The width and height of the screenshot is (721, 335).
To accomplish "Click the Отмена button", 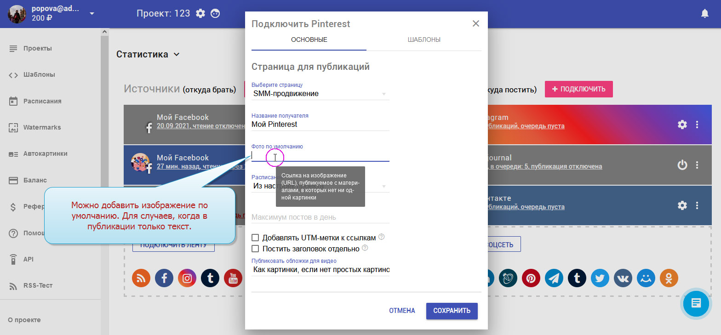I will click(x=402, y=311).
